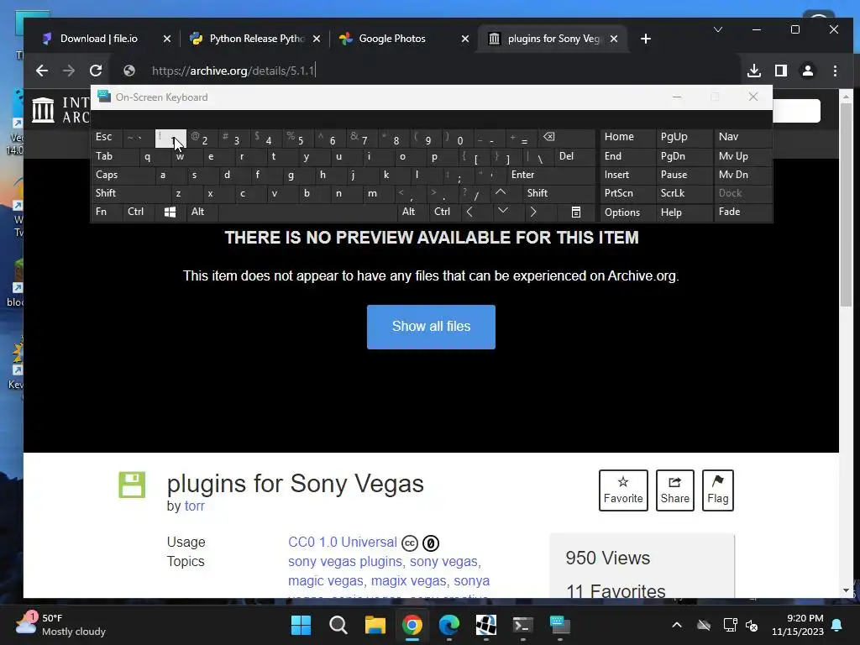Open the weather widget on taskbar
This screenshot has width=860, height=645.
pos(60,625)
